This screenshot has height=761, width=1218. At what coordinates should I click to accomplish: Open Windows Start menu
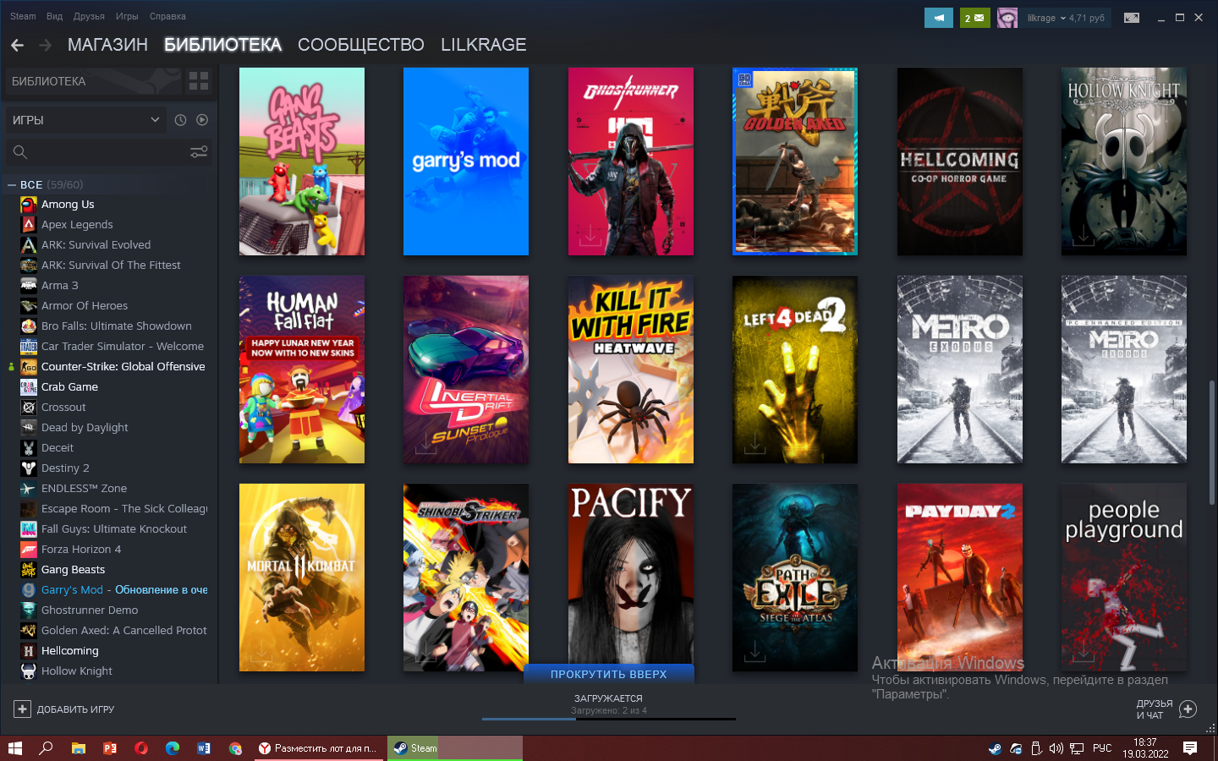click(x=14, y=748)
